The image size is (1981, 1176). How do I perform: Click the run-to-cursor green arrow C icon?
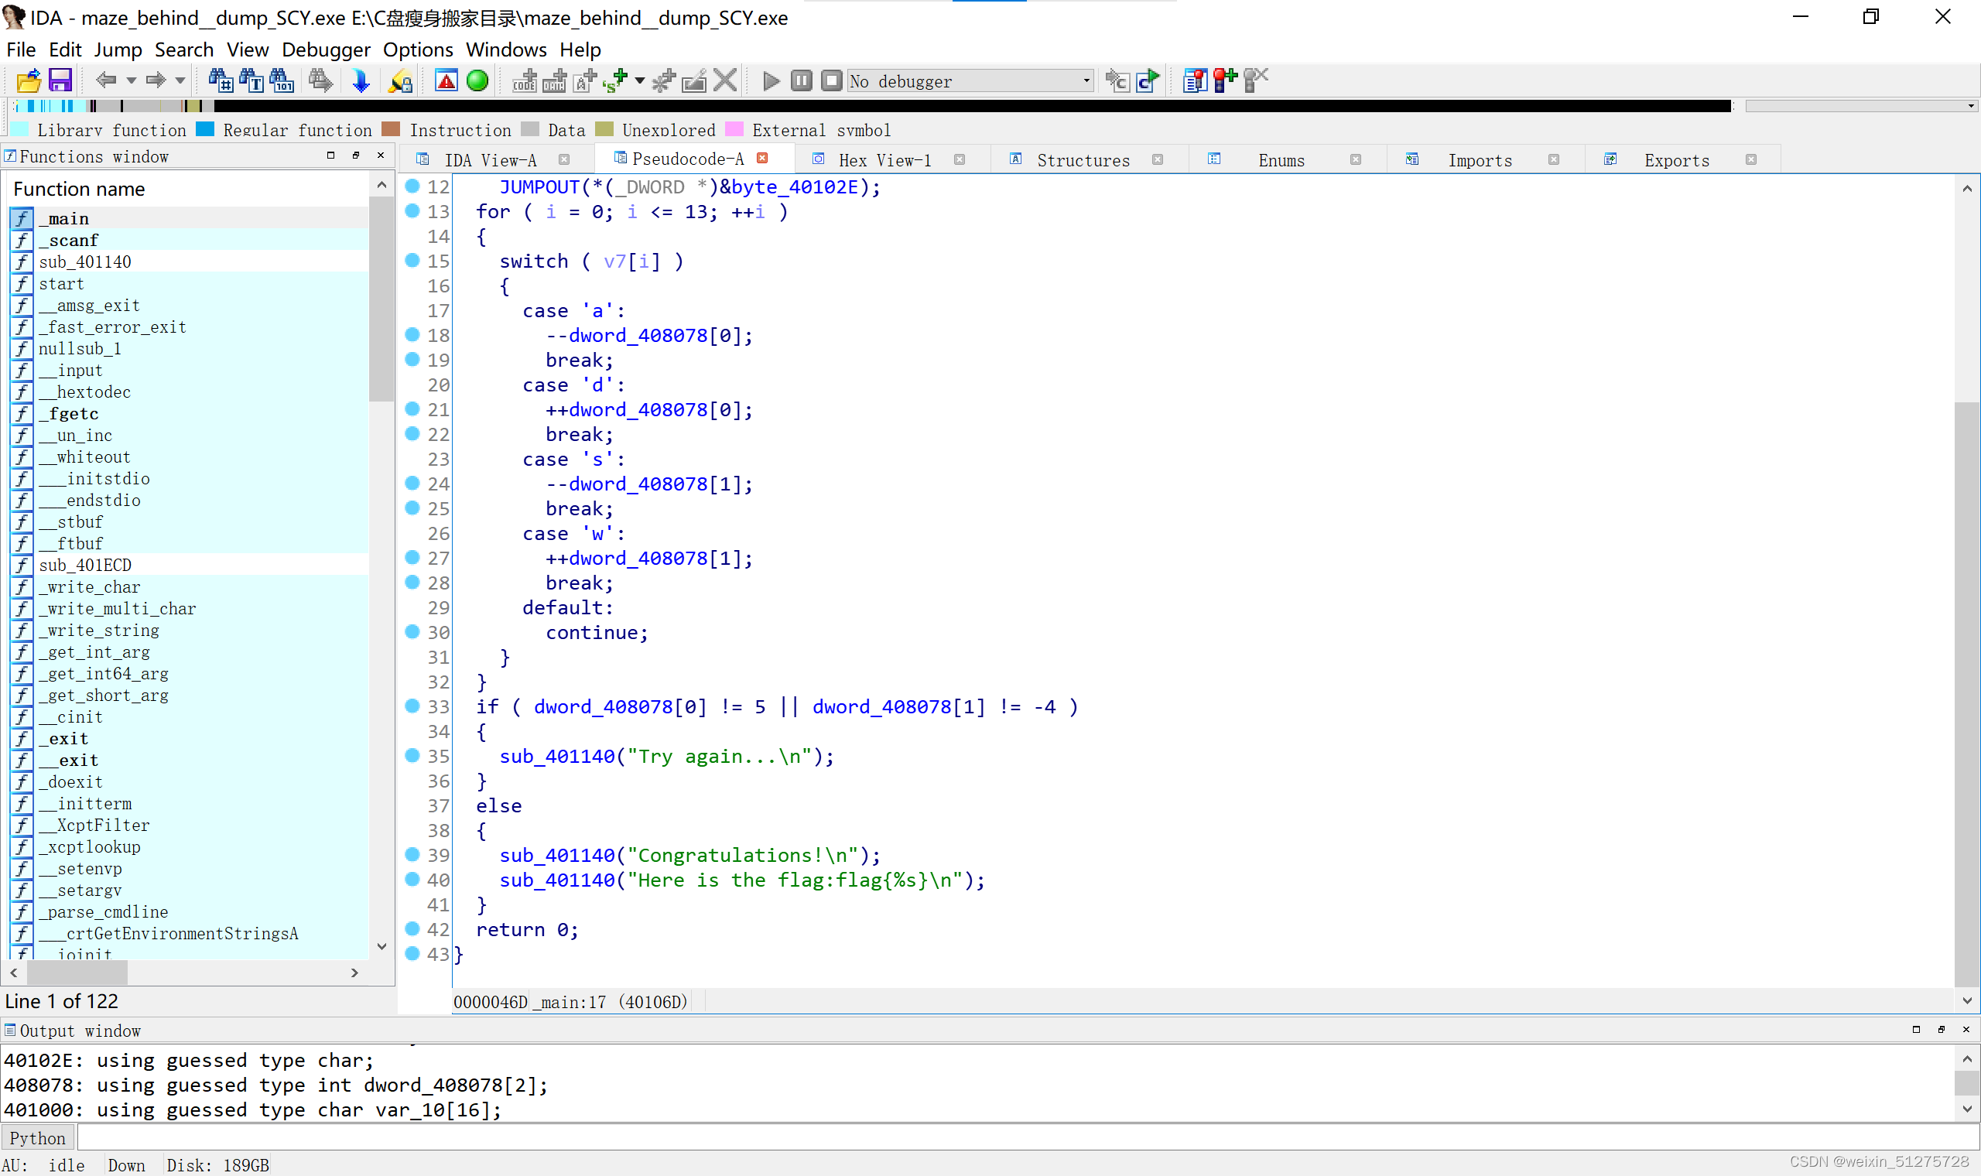click(1148, 80)
